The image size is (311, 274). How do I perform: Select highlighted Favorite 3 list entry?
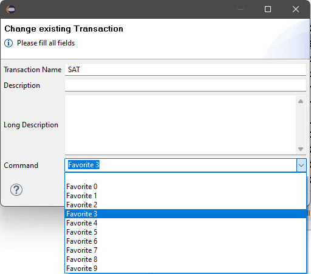185,214
